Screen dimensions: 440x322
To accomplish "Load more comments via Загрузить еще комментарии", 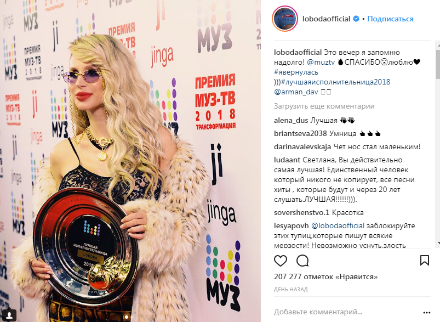I will point(324,106).
